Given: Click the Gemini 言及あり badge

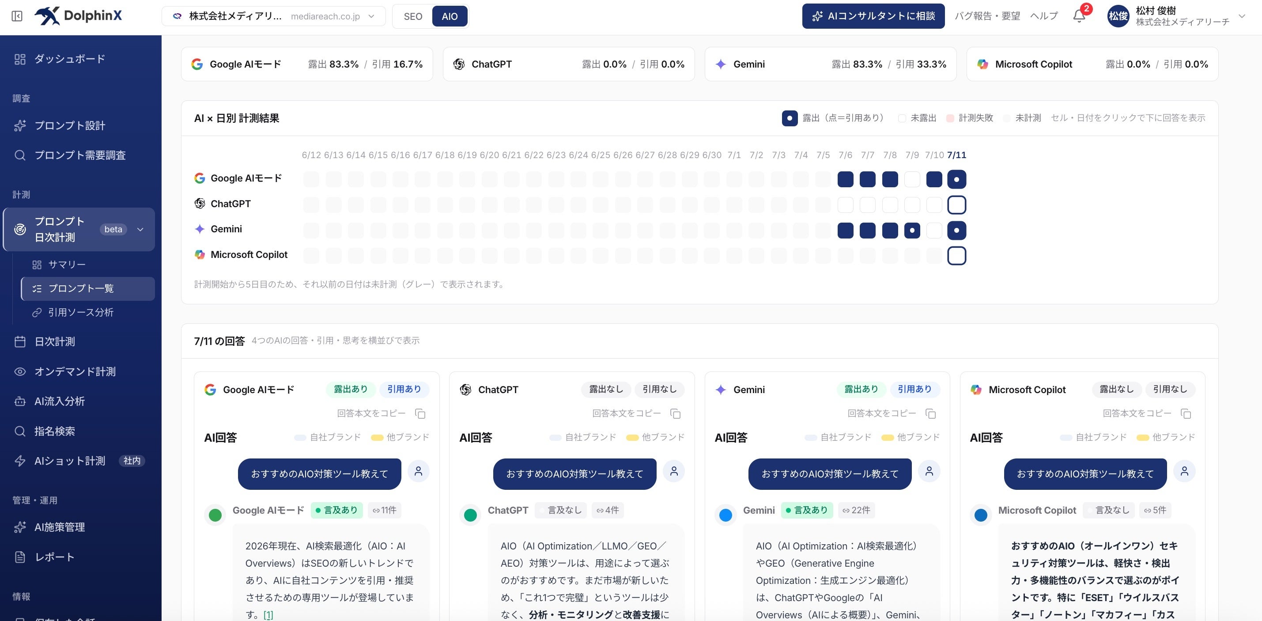Looking at the screenshot, I should pyautogui.click(x=807, y=510).
